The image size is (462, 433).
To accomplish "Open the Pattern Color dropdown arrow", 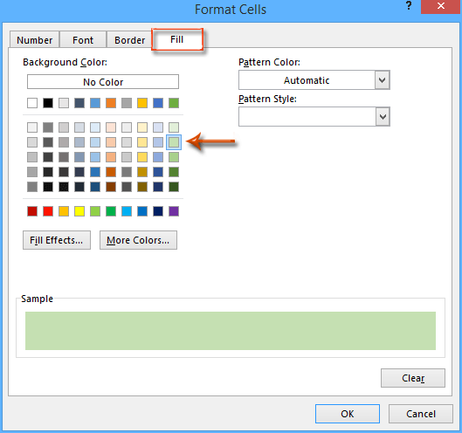I will pos(383,80).
